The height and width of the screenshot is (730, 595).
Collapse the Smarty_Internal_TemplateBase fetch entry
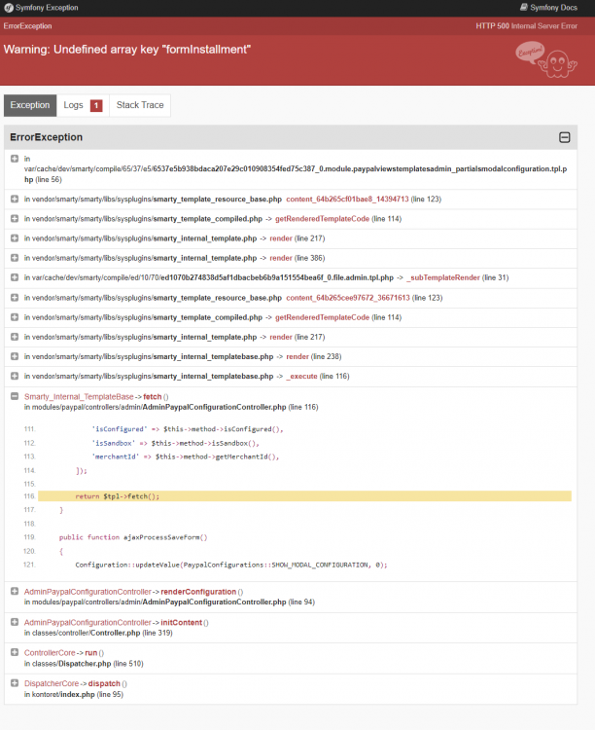coord(15,396)
